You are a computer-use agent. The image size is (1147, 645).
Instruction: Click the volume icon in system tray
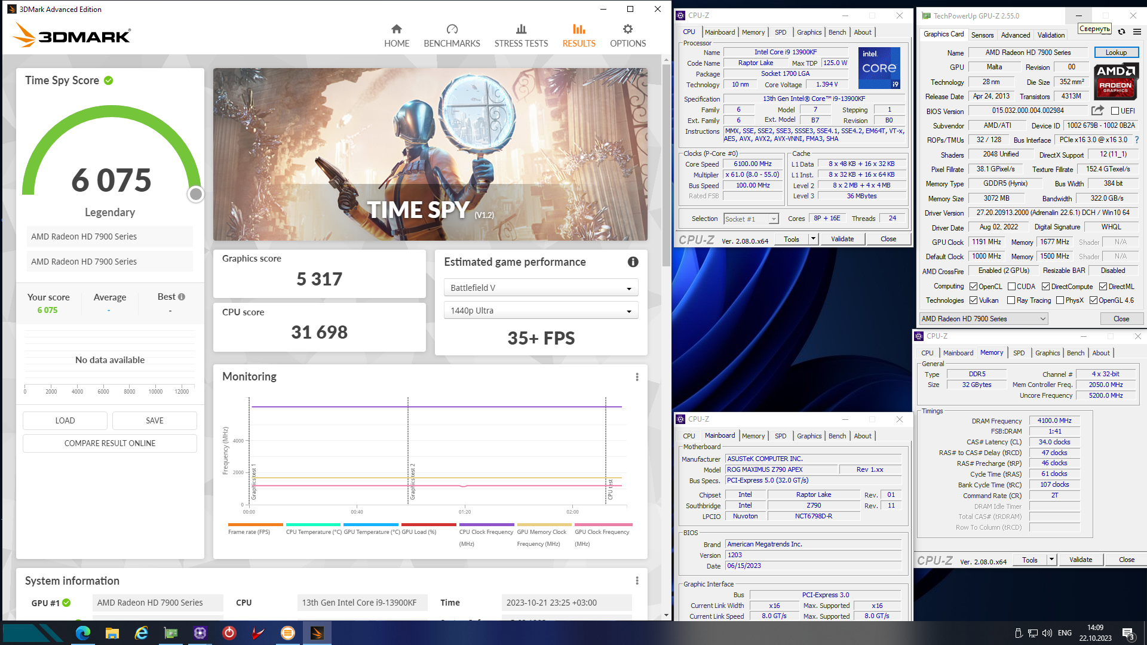coord(1047,633)
